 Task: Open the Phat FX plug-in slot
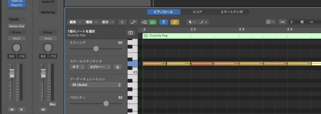[17, 5]
